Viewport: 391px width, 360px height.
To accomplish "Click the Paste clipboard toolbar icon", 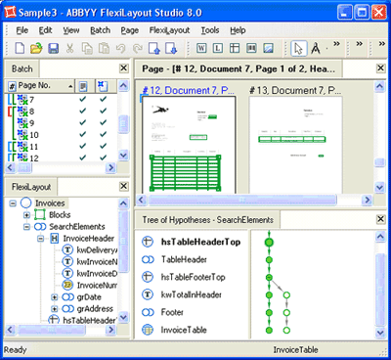I will click(x=104, y=48).
